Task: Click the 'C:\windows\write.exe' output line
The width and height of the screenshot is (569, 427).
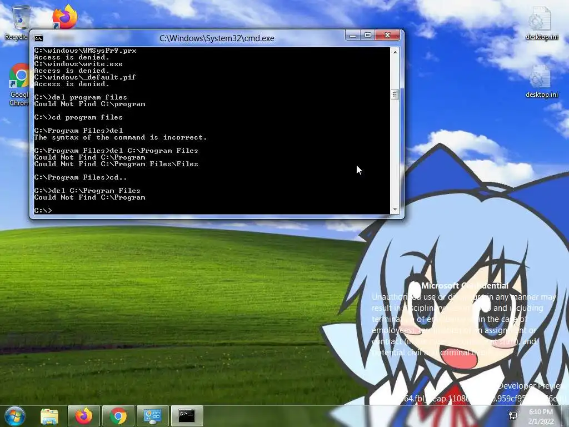Action: [x=78, y=64]
